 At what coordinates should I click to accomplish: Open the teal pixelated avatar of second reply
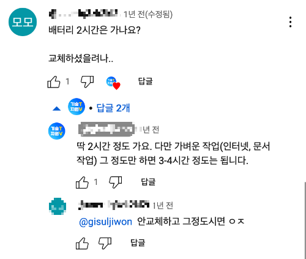[x=58, y=206]
